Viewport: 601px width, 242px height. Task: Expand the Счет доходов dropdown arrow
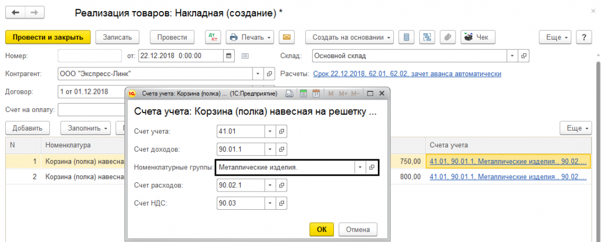[x=269, y=149]
